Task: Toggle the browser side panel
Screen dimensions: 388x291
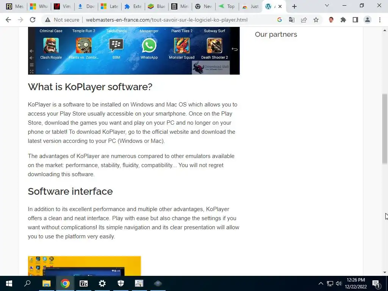Action: [x=355, y=20]
